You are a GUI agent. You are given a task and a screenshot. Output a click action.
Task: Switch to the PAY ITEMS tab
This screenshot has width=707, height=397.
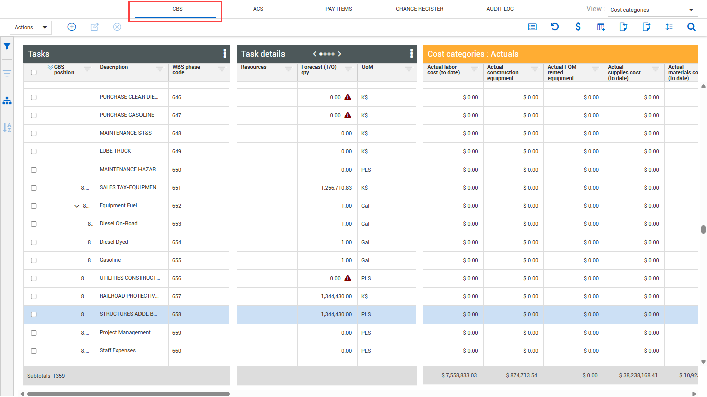click(x=338, y=9)
